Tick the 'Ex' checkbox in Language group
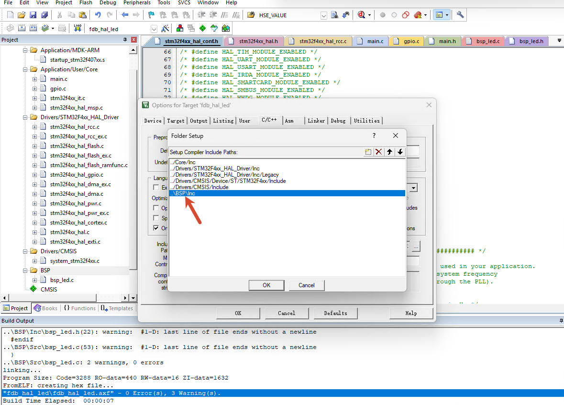The image size is (564, 405). point(156,188)
